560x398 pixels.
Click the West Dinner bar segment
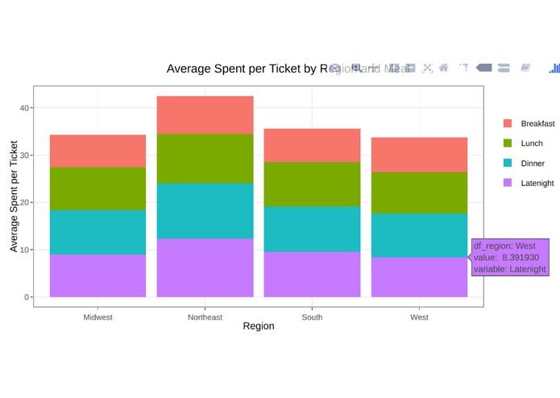(419, 235)
